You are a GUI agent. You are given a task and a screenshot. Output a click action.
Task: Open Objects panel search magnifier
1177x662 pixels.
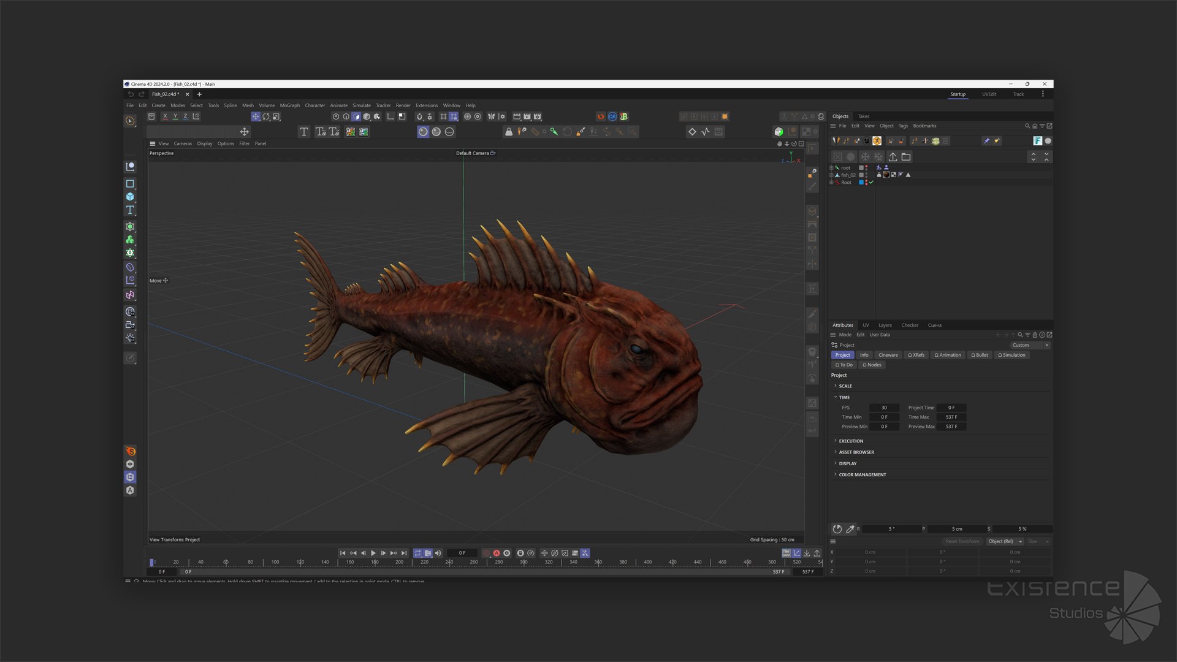point(1027,126)
